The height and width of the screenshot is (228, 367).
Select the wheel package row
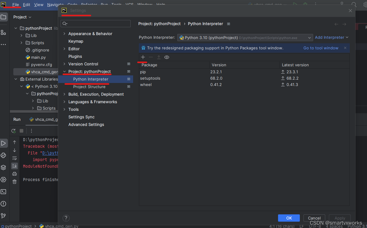click(244, 84)
